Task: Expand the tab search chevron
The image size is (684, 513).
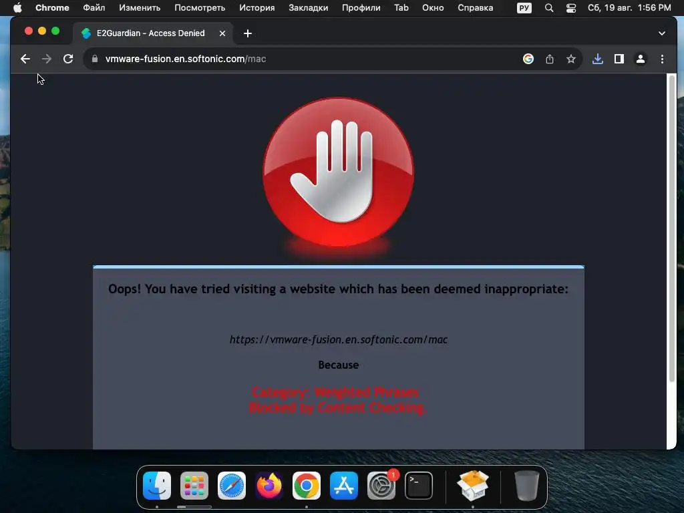Action: (x=662, y=33)
